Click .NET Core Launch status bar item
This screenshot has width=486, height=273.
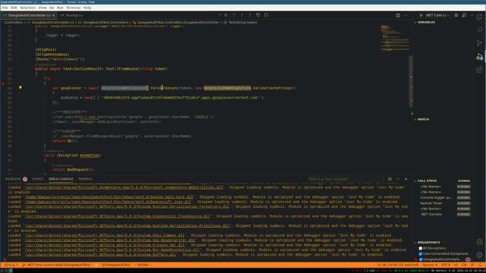56,265
